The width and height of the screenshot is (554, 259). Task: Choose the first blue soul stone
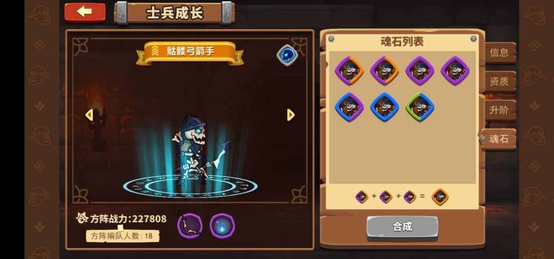349,107
